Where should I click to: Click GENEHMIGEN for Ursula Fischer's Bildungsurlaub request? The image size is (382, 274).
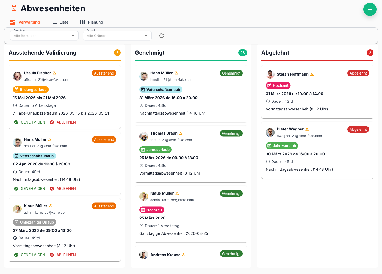click(x=33, y=122)
